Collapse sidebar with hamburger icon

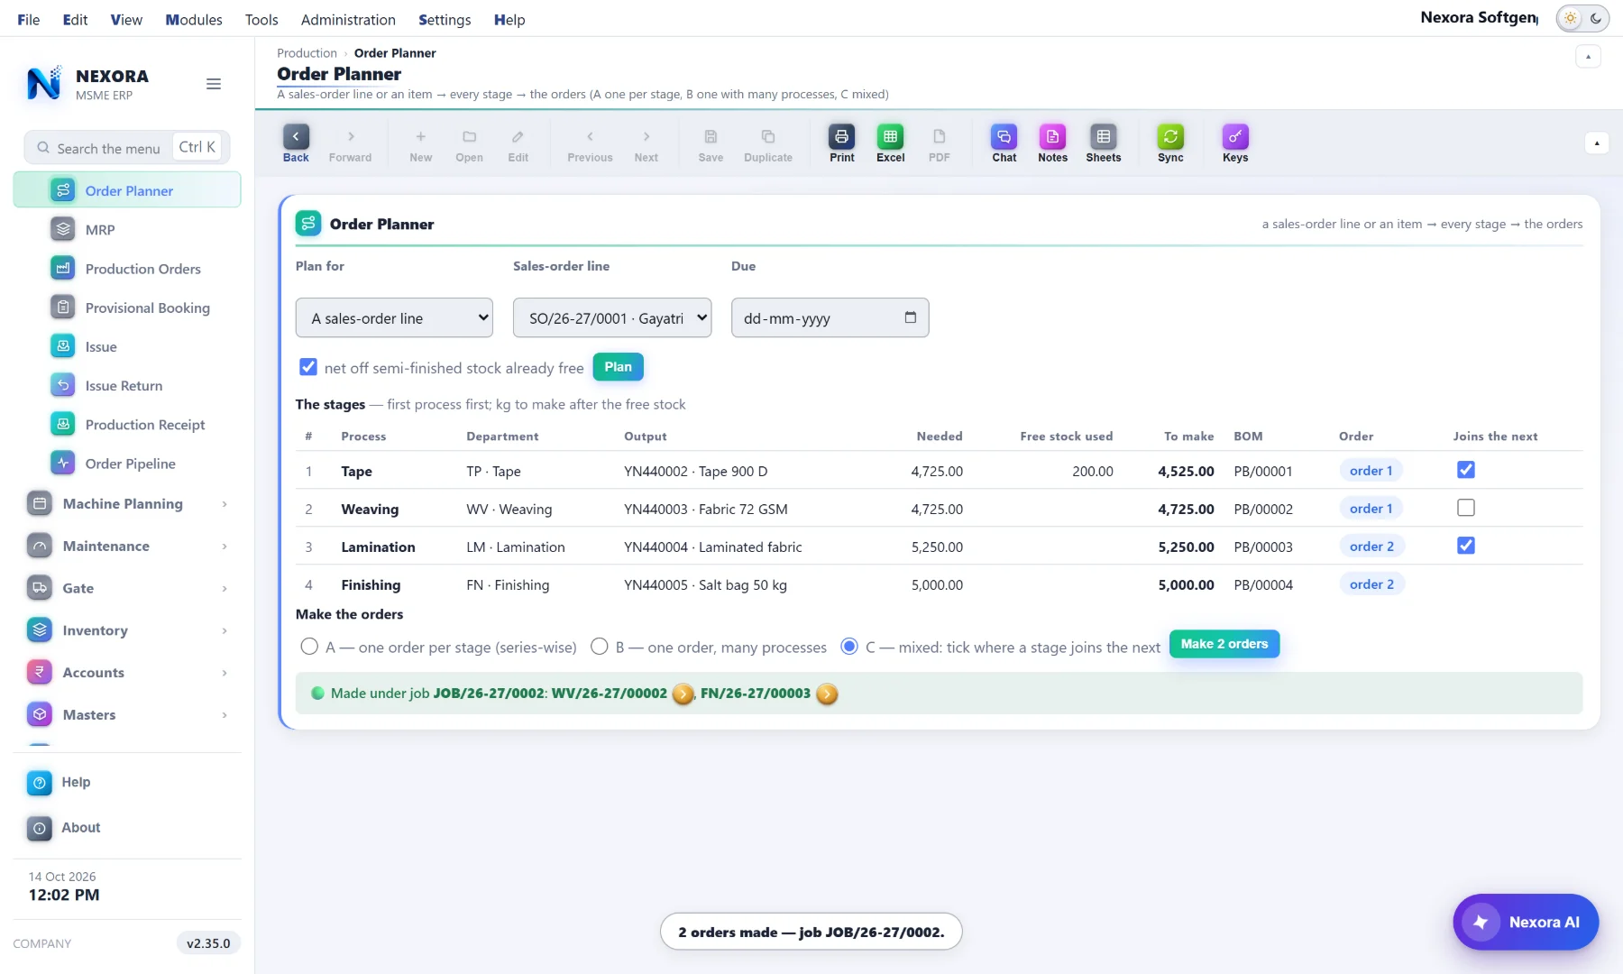pos(214,84)
